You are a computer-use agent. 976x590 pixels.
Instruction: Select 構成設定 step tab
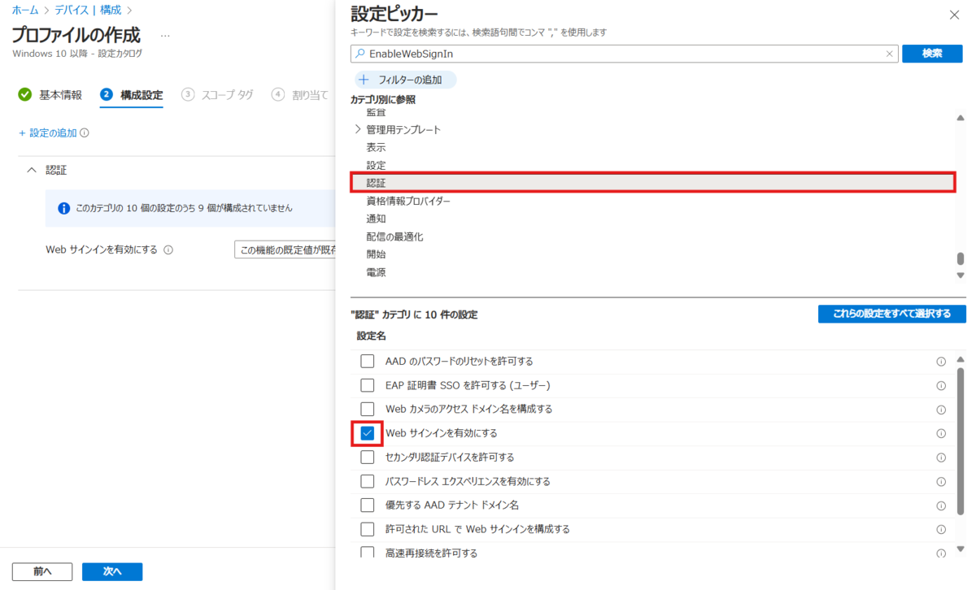tap(132, 95)
